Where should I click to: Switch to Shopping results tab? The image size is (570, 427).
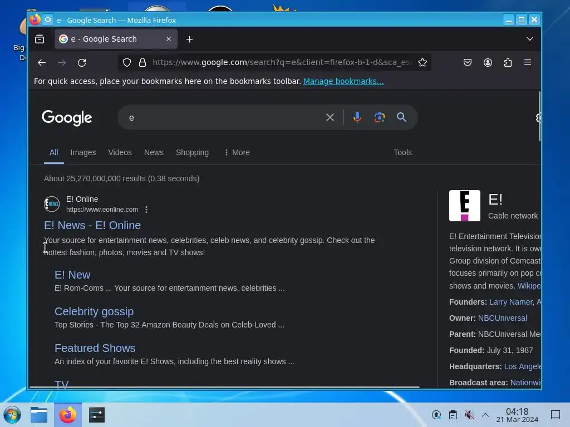click(x=192, y=152)
